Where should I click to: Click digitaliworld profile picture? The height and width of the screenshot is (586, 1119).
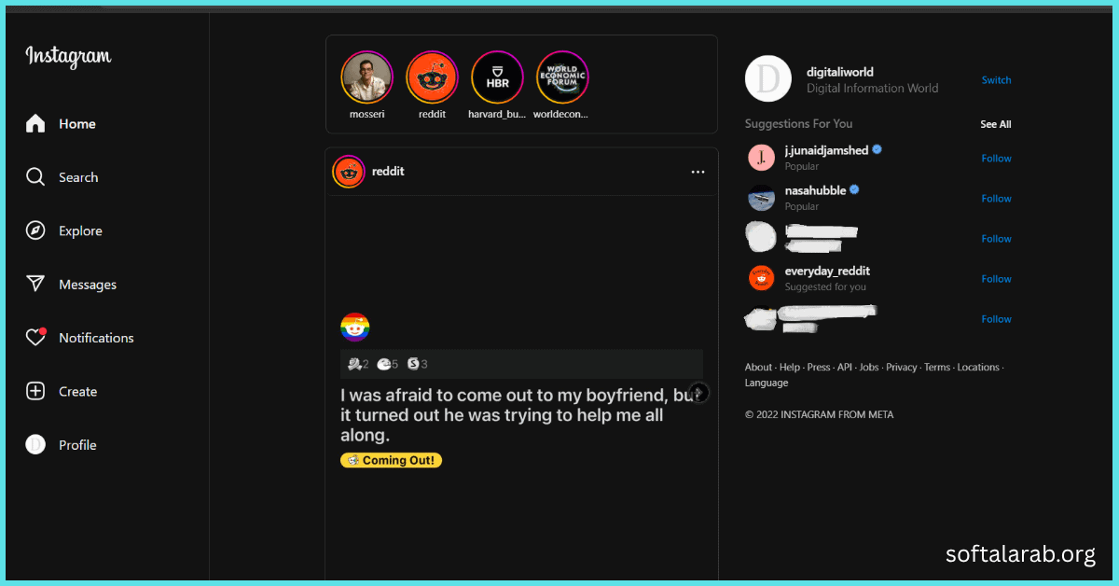768,78
